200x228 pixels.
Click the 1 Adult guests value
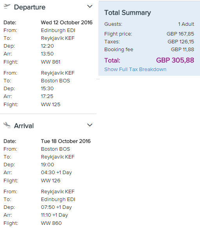186,24
